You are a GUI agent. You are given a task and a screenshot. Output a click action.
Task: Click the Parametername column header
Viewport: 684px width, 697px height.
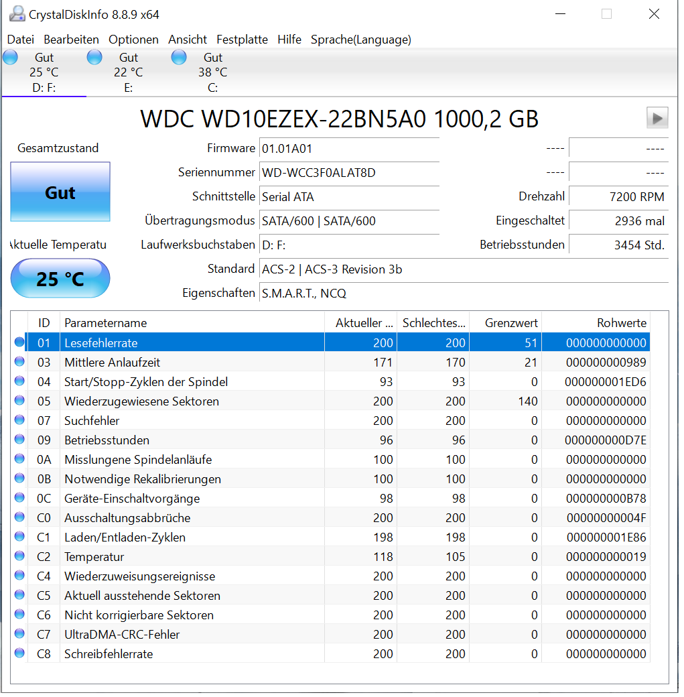pos(192,323)
